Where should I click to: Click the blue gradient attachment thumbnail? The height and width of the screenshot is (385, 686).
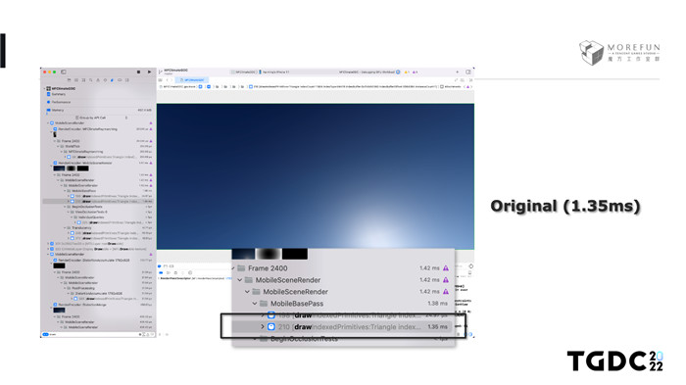(x=243, y=254)
